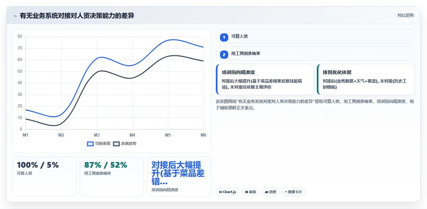Open the 用工预测准确率 list item

click(x=315, y=54)
